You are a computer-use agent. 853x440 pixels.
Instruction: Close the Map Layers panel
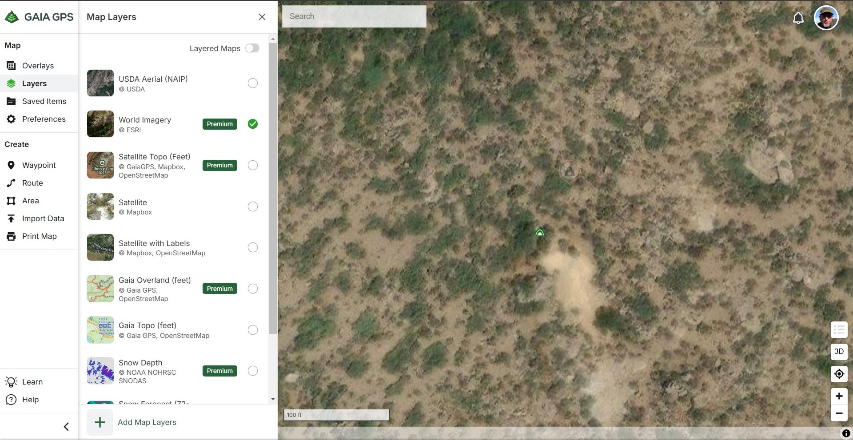pos(262,17)
